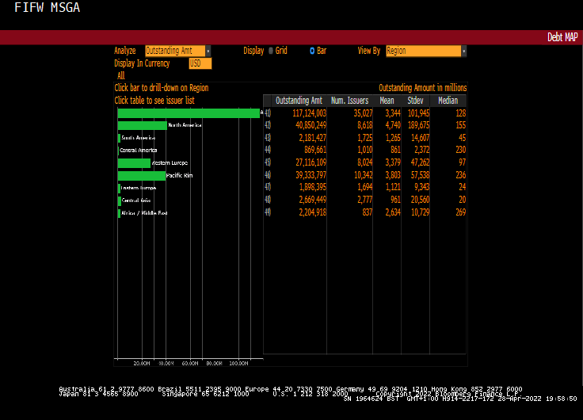This screenshot has width=583, height=420.
Task: Click the top All-regions green bar
Action: tap(188, 113)
